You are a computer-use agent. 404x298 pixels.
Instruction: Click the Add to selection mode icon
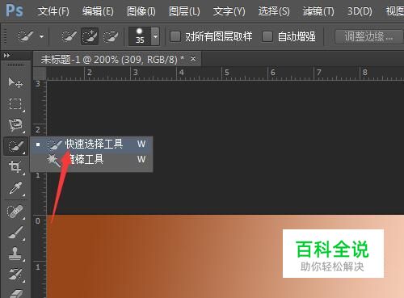pyautogui.click(x=90, y=36)
